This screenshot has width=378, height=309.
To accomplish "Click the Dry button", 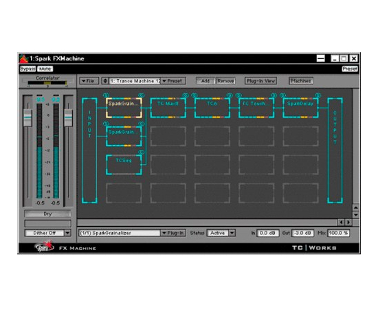I will (47, 214).
